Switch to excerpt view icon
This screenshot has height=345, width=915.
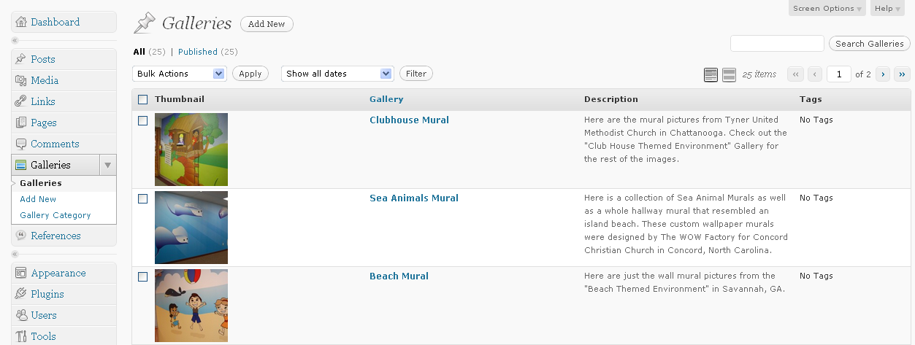coord(729,74)
